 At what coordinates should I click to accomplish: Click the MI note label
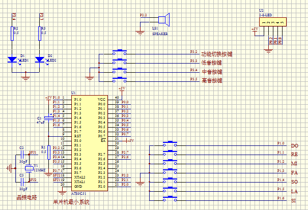294,164
